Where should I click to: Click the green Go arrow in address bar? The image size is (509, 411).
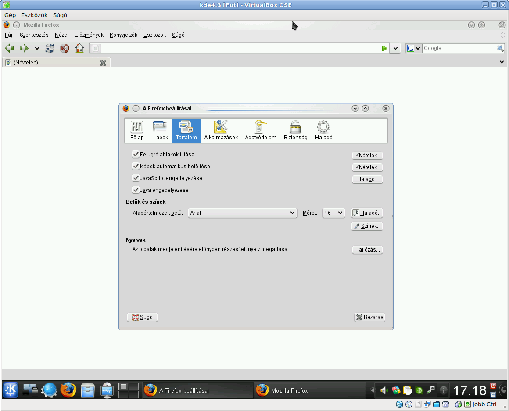(x=384, y=48)
